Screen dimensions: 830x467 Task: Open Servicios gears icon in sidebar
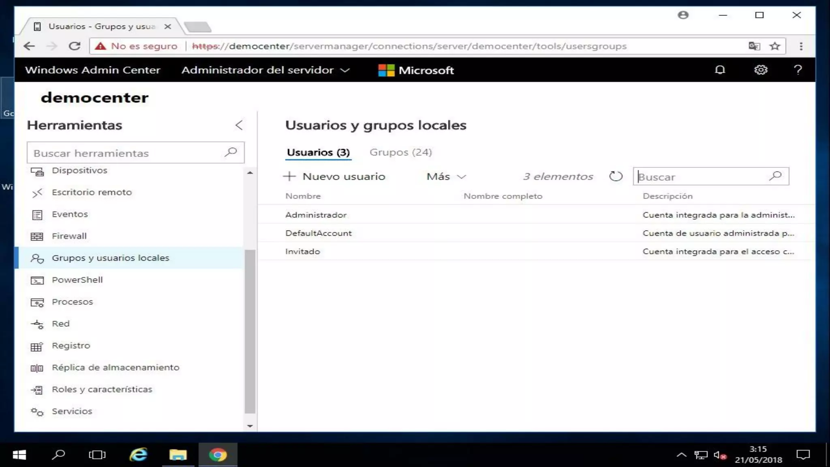pyautogui.click(x=37, y=412)
